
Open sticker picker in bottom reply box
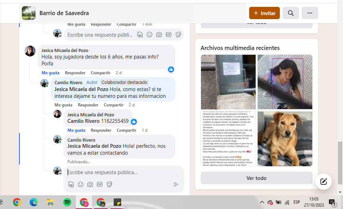coord(109,184)
